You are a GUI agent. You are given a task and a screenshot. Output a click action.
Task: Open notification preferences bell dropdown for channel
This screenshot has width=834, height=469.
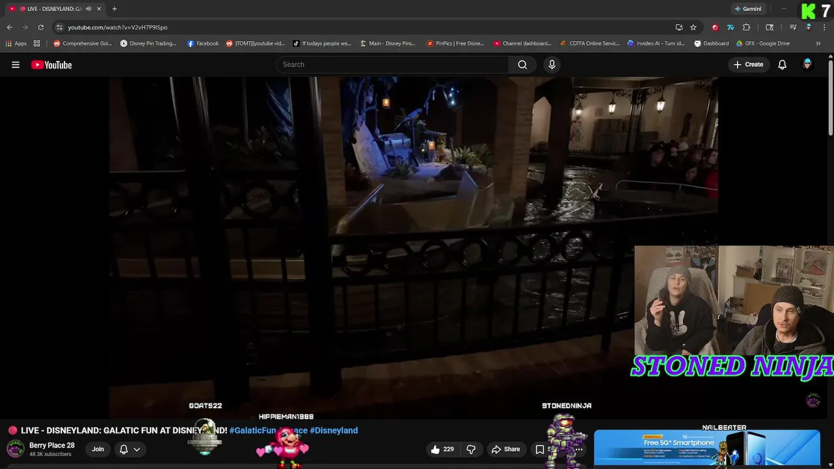130,449
